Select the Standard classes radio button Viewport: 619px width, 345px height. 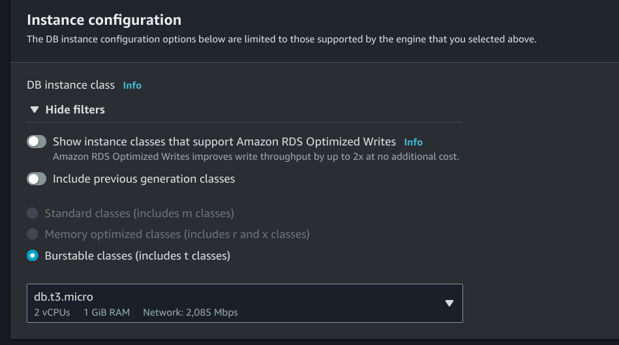pos(33,213)
